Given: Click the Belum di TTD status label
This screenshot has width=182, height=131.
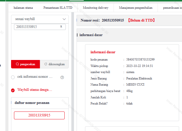Looking at the screenshot, I should click(x=141, y=20).
